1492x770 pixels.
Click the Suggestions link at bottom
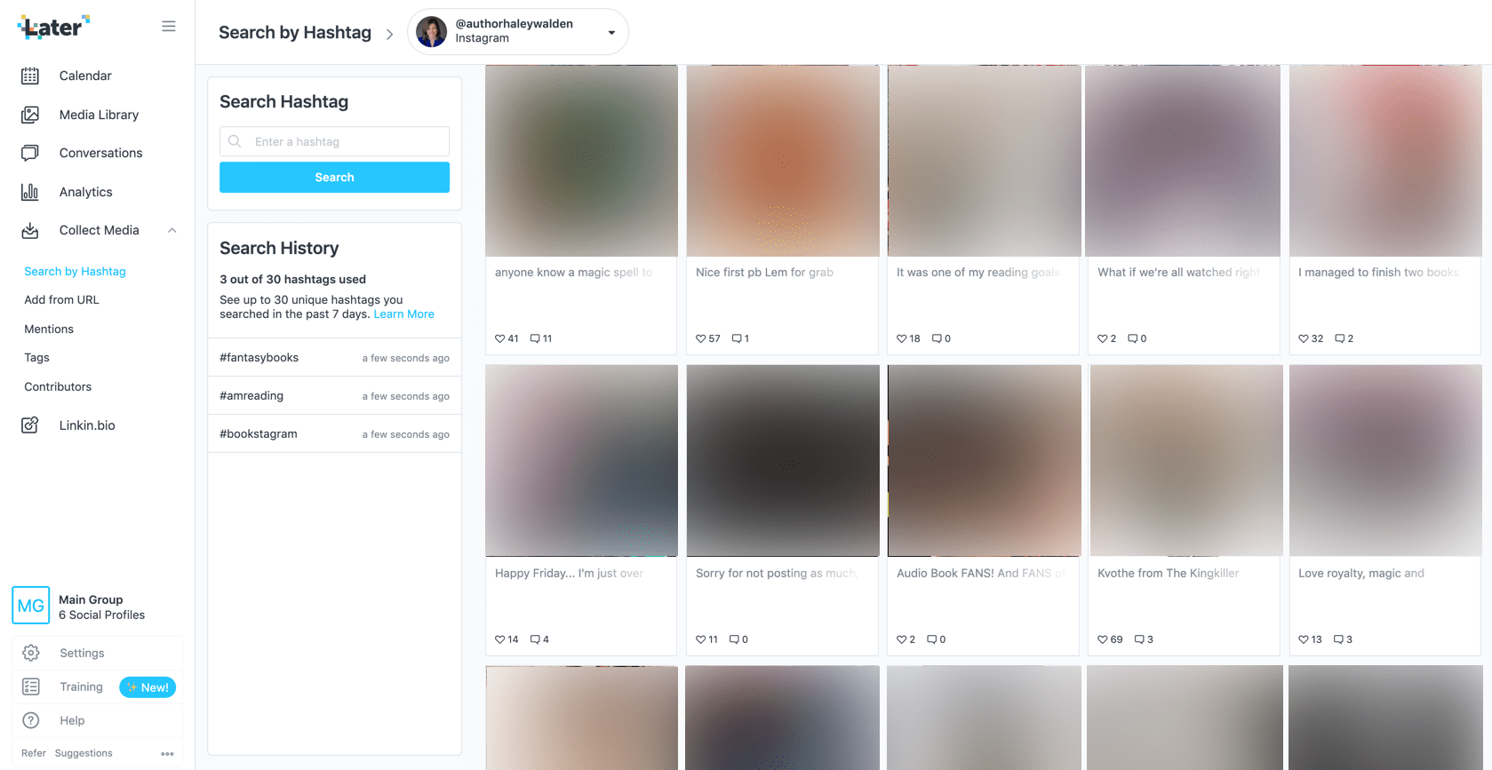point(84,753)
